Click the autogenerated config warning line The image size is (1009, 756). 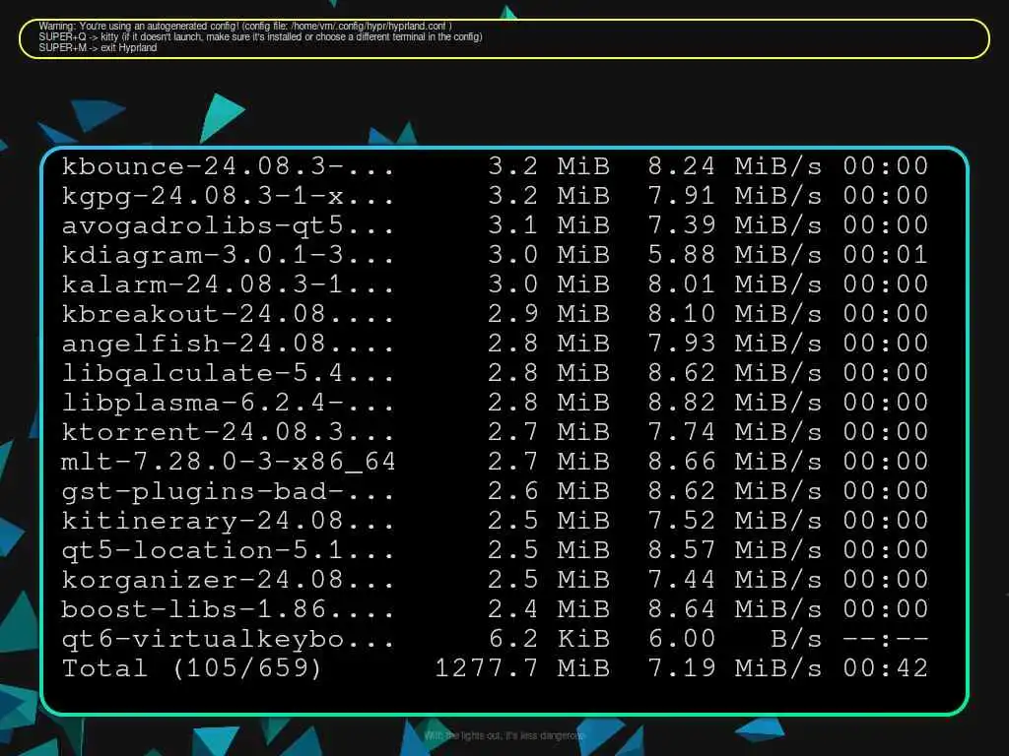coord(245,27)
